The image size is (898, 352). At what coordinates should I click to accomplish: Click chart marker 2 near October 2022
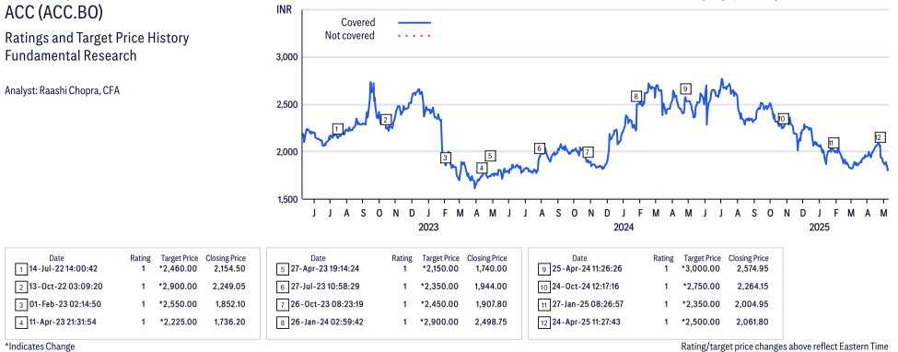click(385, 119)
